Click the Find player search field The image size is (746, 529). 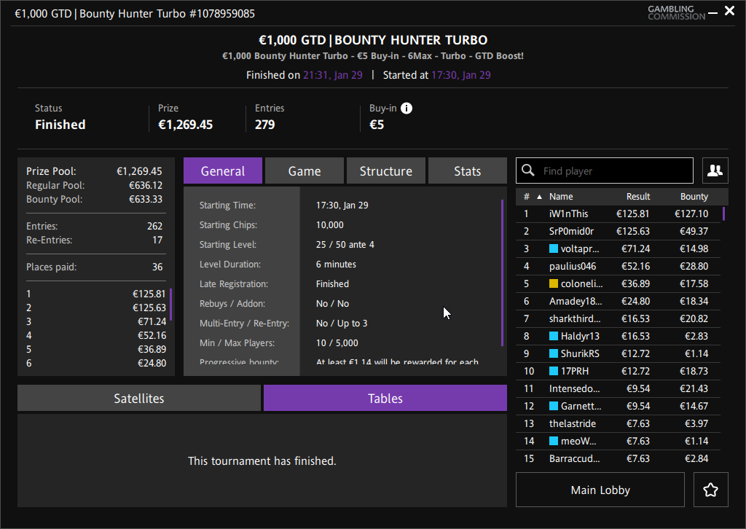coord(605,171)
